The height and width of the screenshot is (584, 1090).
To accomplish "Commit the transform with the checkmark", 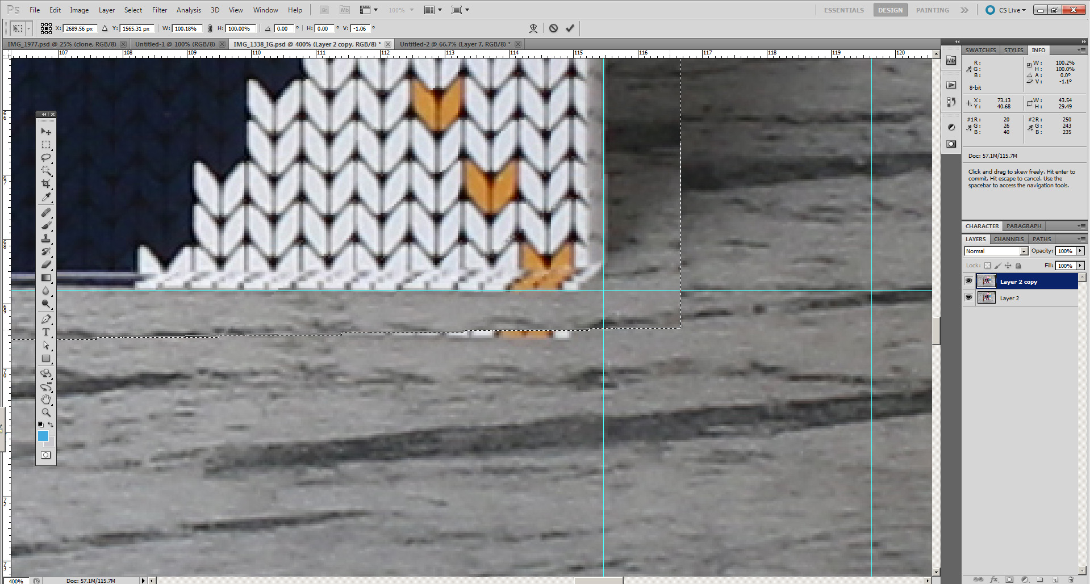I will [570, 28].
